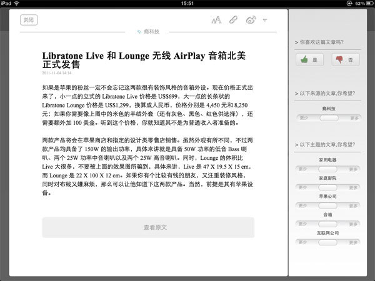Select 更少 for source 瘾科技

click(x=304, y=118)
